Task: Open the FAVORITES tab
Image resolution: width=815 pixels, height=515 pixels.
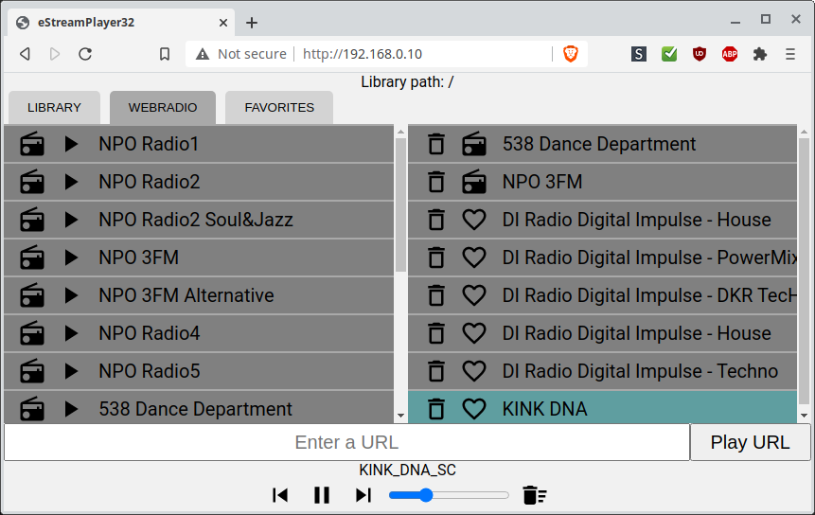Action: coord(279,108)
